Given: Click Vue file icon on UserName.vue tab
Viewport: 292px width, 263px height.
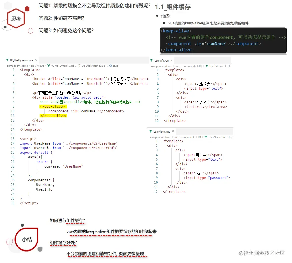Looking at the screenshot, I should [x=151, y=131].
